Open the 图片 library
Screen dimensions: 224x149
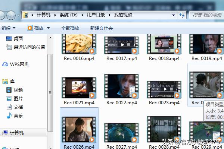pyautogui.click(x=18, y=98)
